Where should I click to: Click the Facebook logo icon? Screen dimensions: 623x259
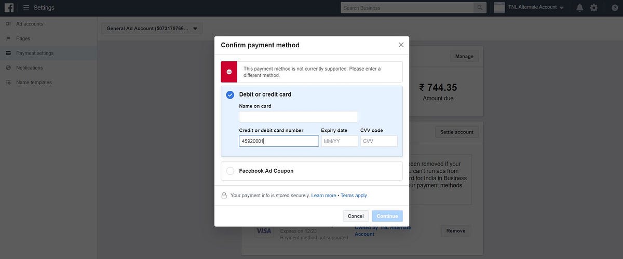[x=9, y=8]
